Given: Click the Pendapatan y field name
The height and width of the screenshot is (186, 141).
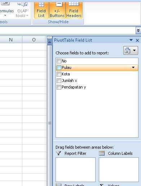Looking at the screenshot, I should pyautogui.click(x=74, y=87).
